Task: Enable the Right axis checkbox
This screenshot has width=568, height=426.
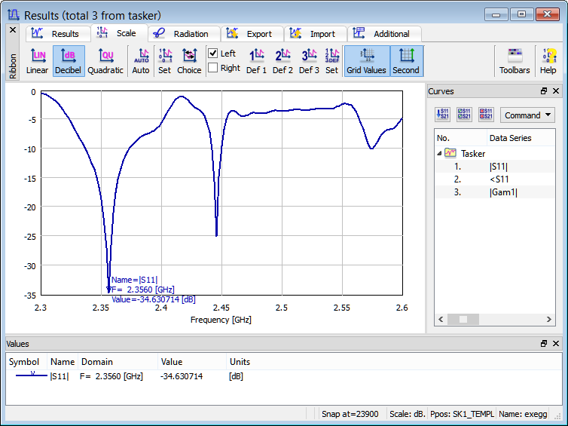Action: pos(213,68)
